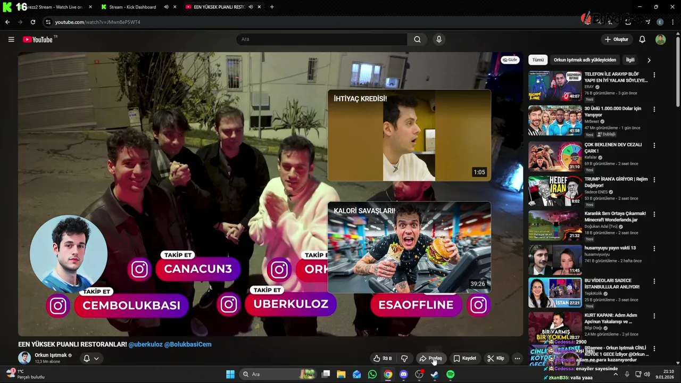Viewport: 681px width, 383px height.
Task: Click the Paylaş share button
Action: pos(430,359)
